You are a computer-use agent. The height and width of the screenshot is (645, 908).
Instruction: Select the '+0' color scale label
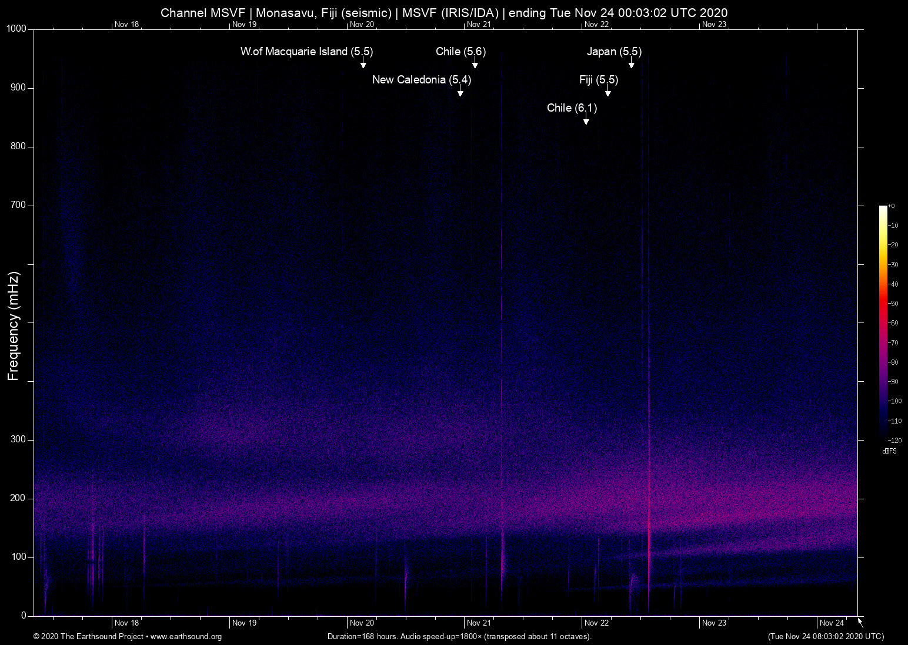(x=892, y=206)
